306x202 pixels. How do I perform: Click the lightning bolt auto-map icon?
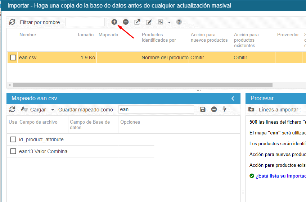(x=224, y=109)
